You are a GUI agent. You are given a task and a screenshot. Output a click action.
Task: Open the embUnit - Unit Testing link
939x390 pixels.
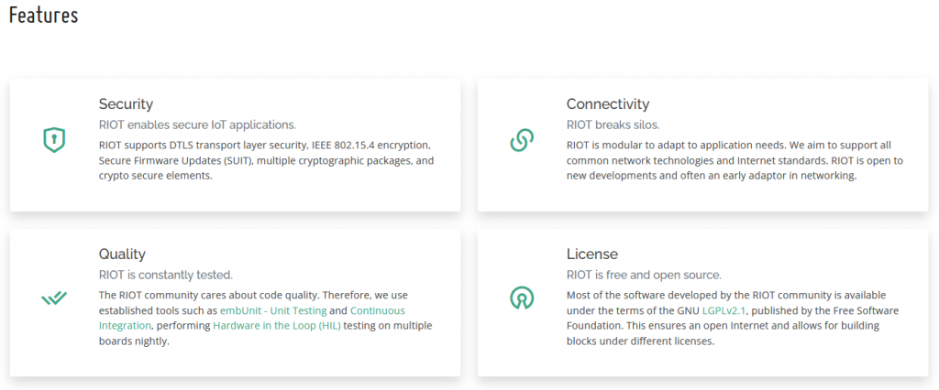pyautogui.click(x=273, y=310)
